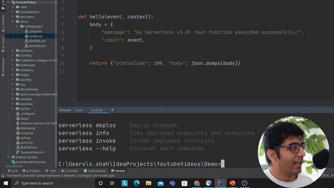
Task: Select the Serverless folder
Action: point(27,104)
